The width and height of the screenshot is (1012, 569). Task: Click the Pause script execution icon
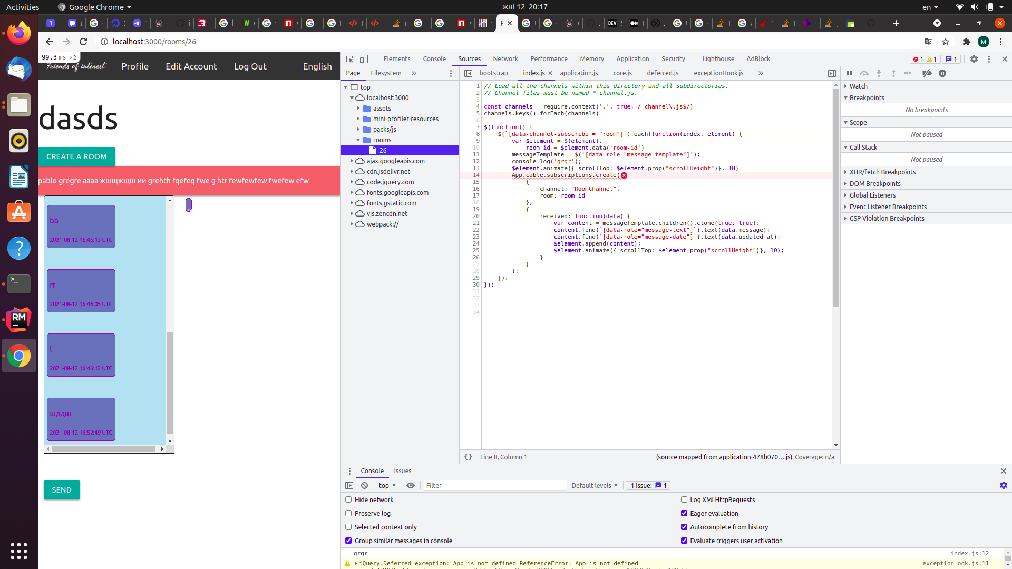pos(849,74)
